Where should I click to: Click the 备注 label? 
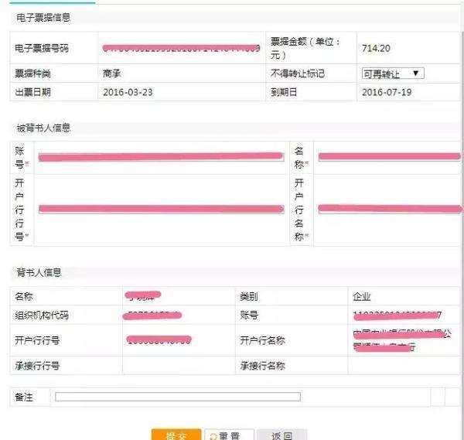[24, 397]
